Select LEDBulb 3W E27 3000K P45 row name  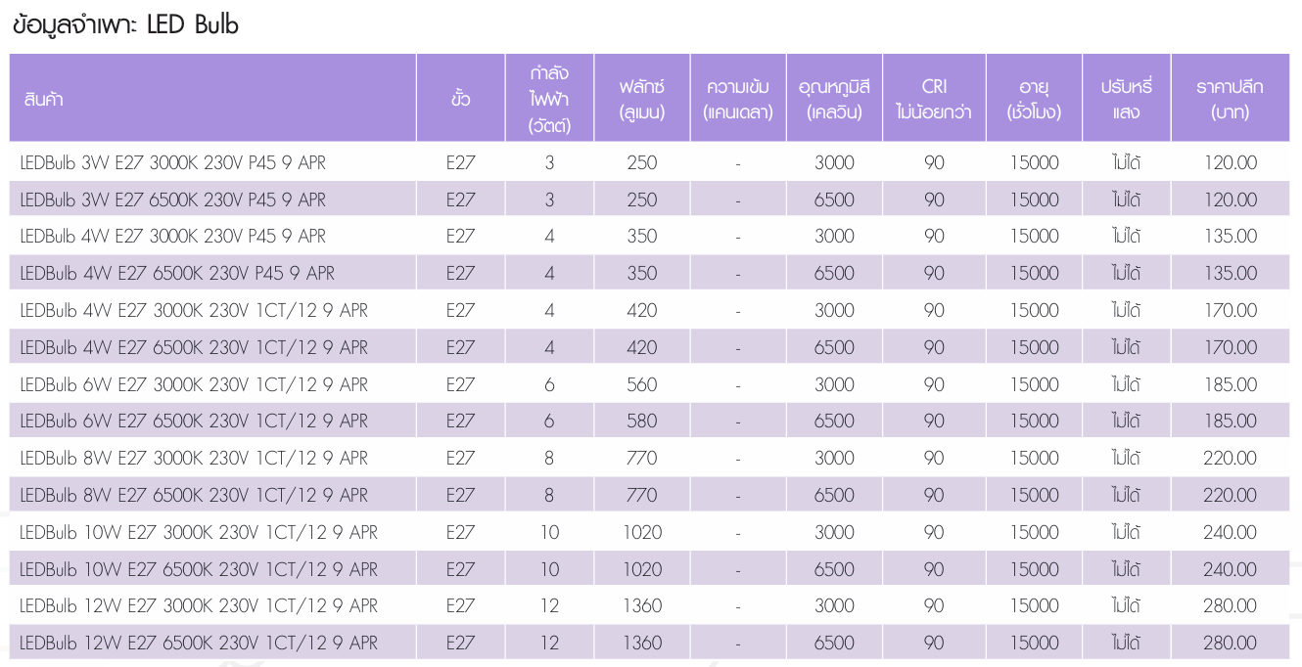click(x=173, y=163)
